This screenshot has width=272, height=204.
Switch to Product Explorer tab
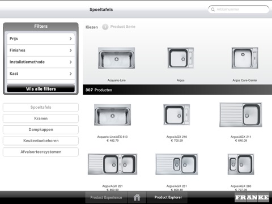168,197
